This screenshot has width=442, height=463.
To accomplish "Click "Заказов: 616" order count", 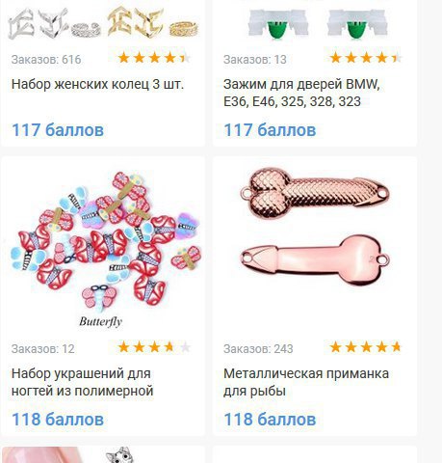I will (46, 60).
